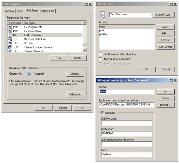This screenshot has width=179, height=163.
Task: Click the file types list scrollbar thumb
Action: (x=84, y=44)
